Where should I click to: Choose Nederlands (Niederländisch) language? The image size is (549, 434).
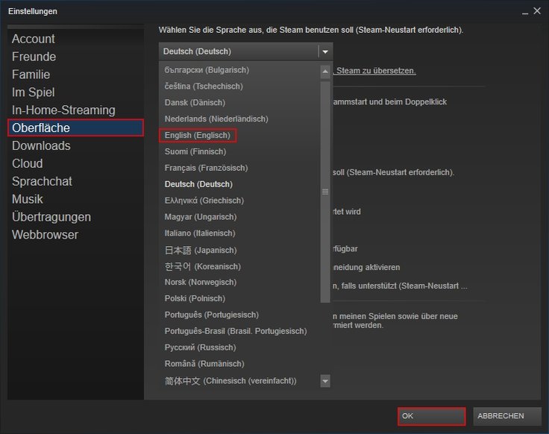pos(239,119)
